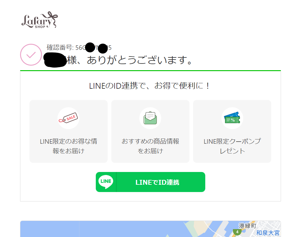Viewport: 305px width, 237px height.
Task: Click the 様、ありがとうございます heading
Action: tap(130, 60)
